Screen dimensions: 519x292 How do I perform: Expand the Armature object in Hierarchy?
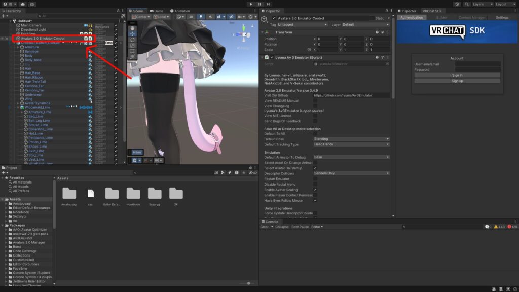[x=18, y=47]
